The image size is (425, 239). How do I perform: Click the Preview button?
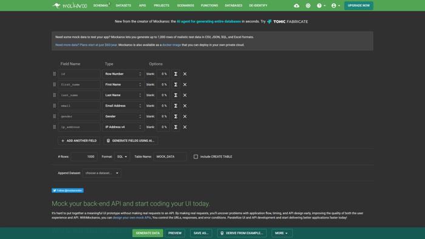coord(175,233)
